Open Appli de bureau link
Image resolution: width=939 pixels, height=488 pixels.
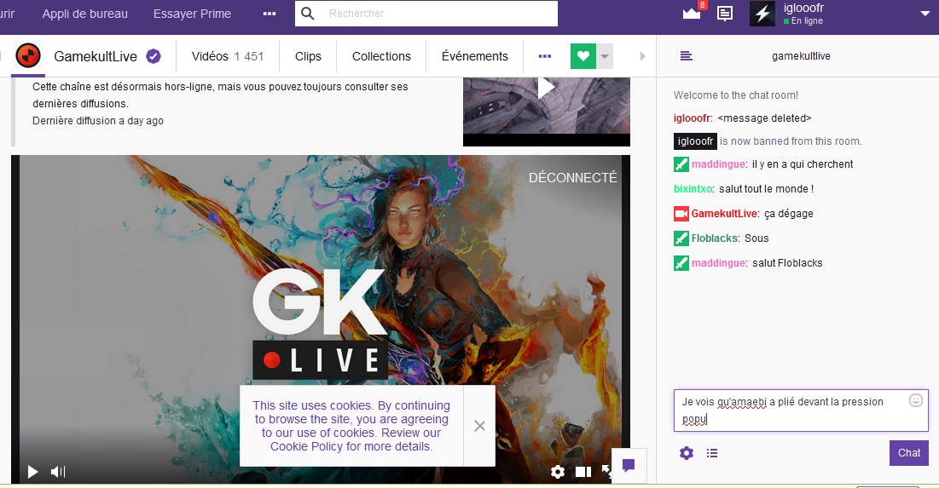84,14
